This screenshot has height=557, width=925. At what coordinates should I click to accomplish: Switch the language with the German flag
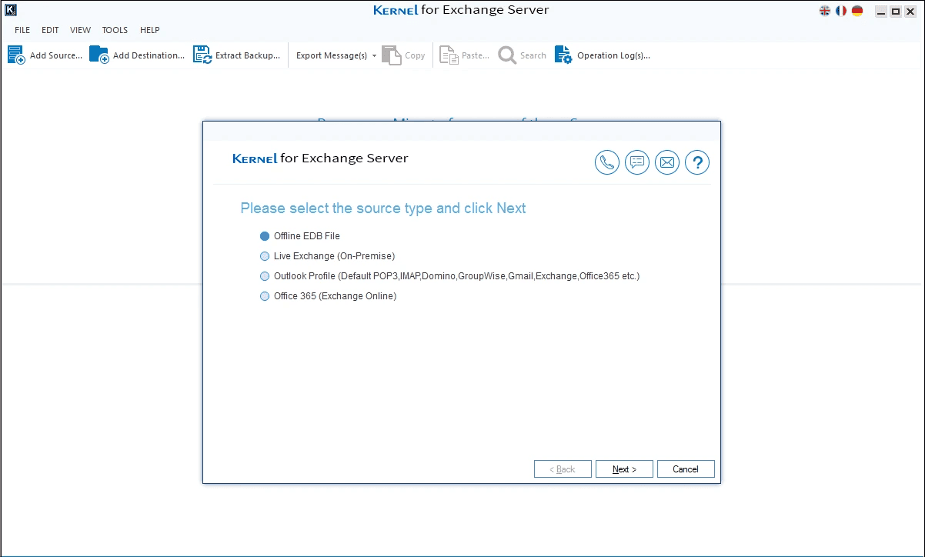[x=857, y=11]
